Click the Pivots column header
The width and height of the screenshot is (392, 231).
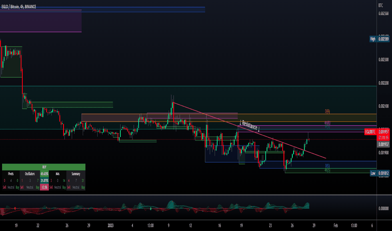[11, 174]
